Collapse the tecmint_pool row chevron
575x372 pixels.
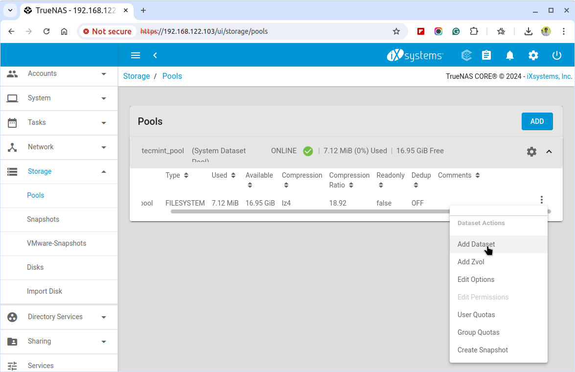point(549,152)
